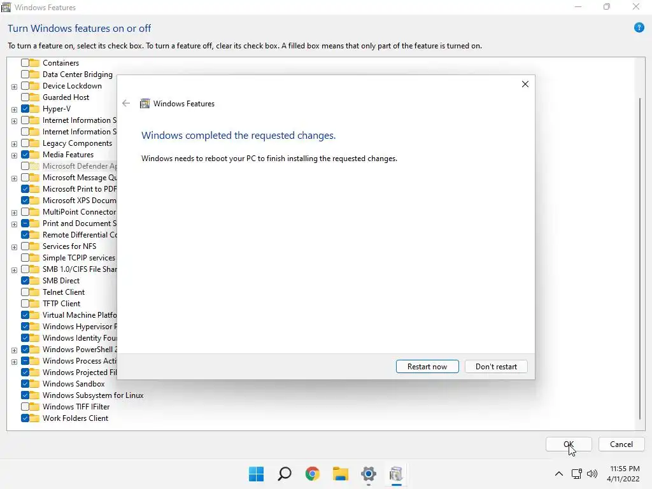Click Don't restart button
The width and height of the screenshot is (652, 489).
click(496, 366)
